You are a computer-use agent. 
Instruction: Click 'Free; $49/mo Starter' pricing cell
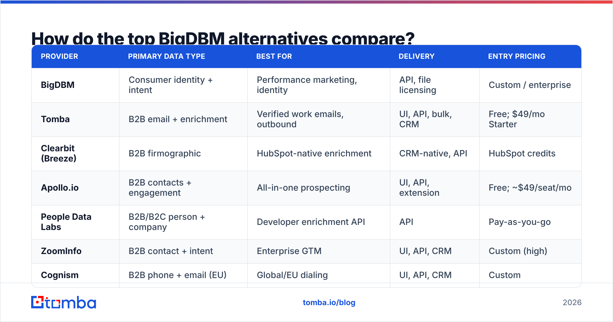[x=531, y=119]
